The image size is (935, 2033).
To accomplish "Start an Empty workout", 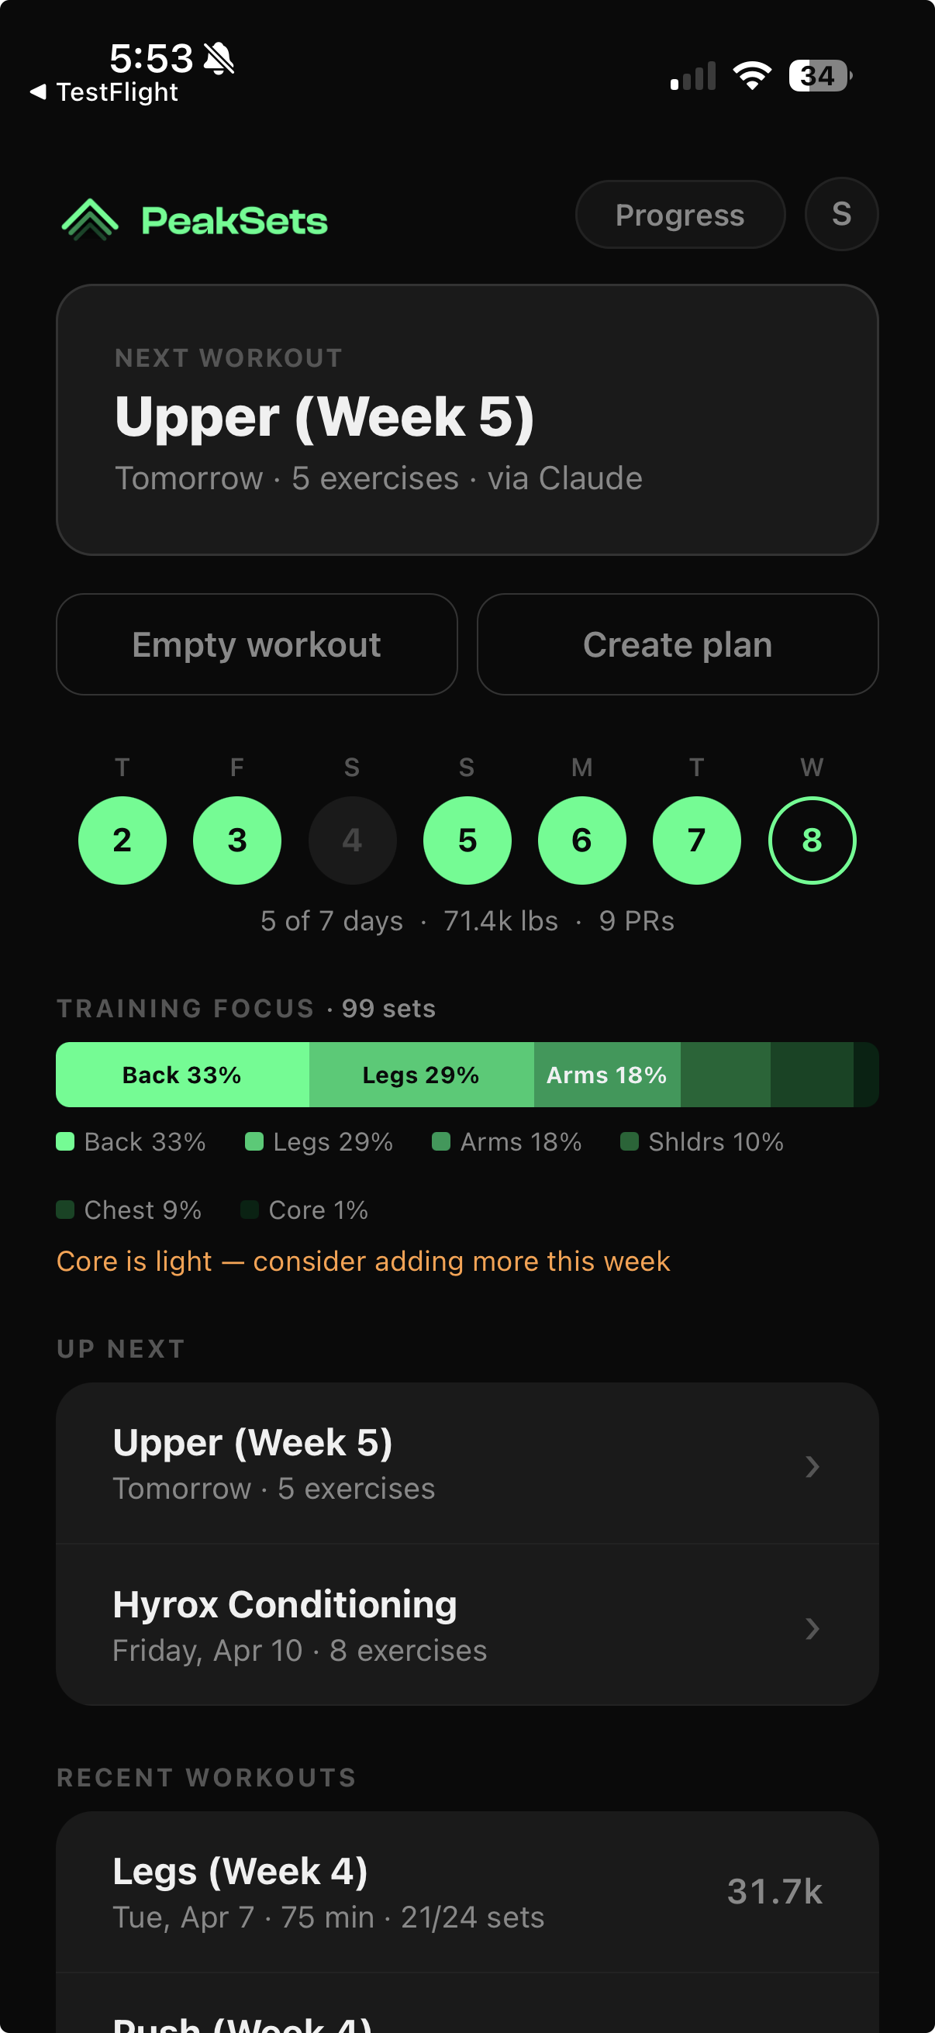I will 257,644.
